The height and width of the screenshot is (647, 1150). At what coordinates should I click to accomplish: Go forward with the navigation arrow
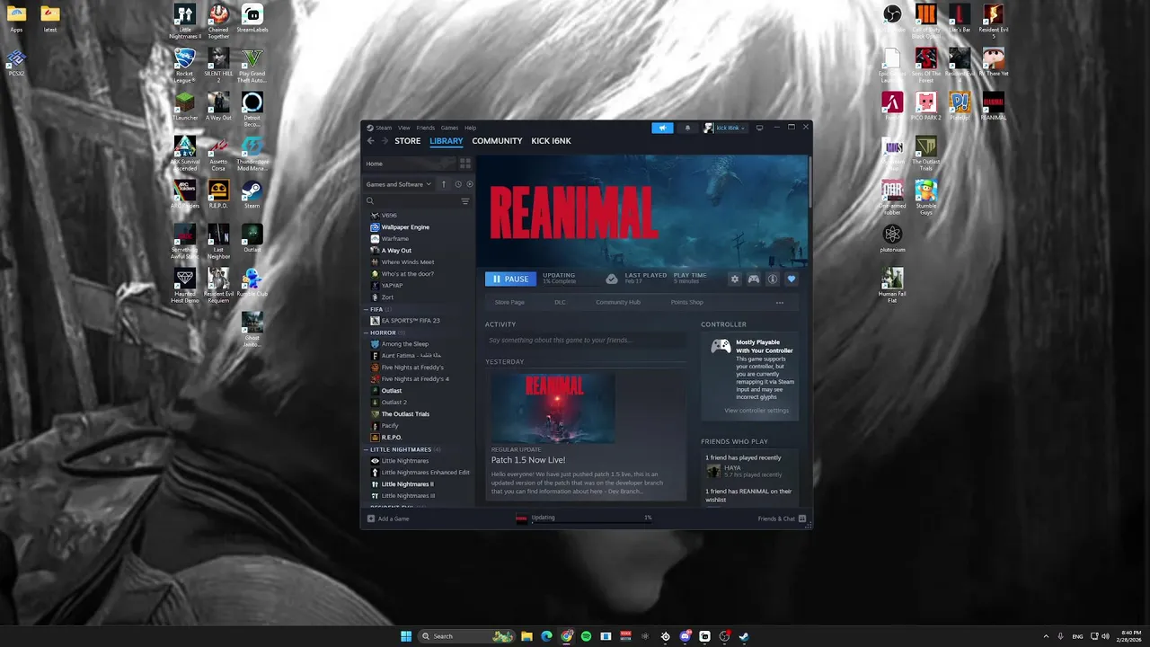pos(385,141)
